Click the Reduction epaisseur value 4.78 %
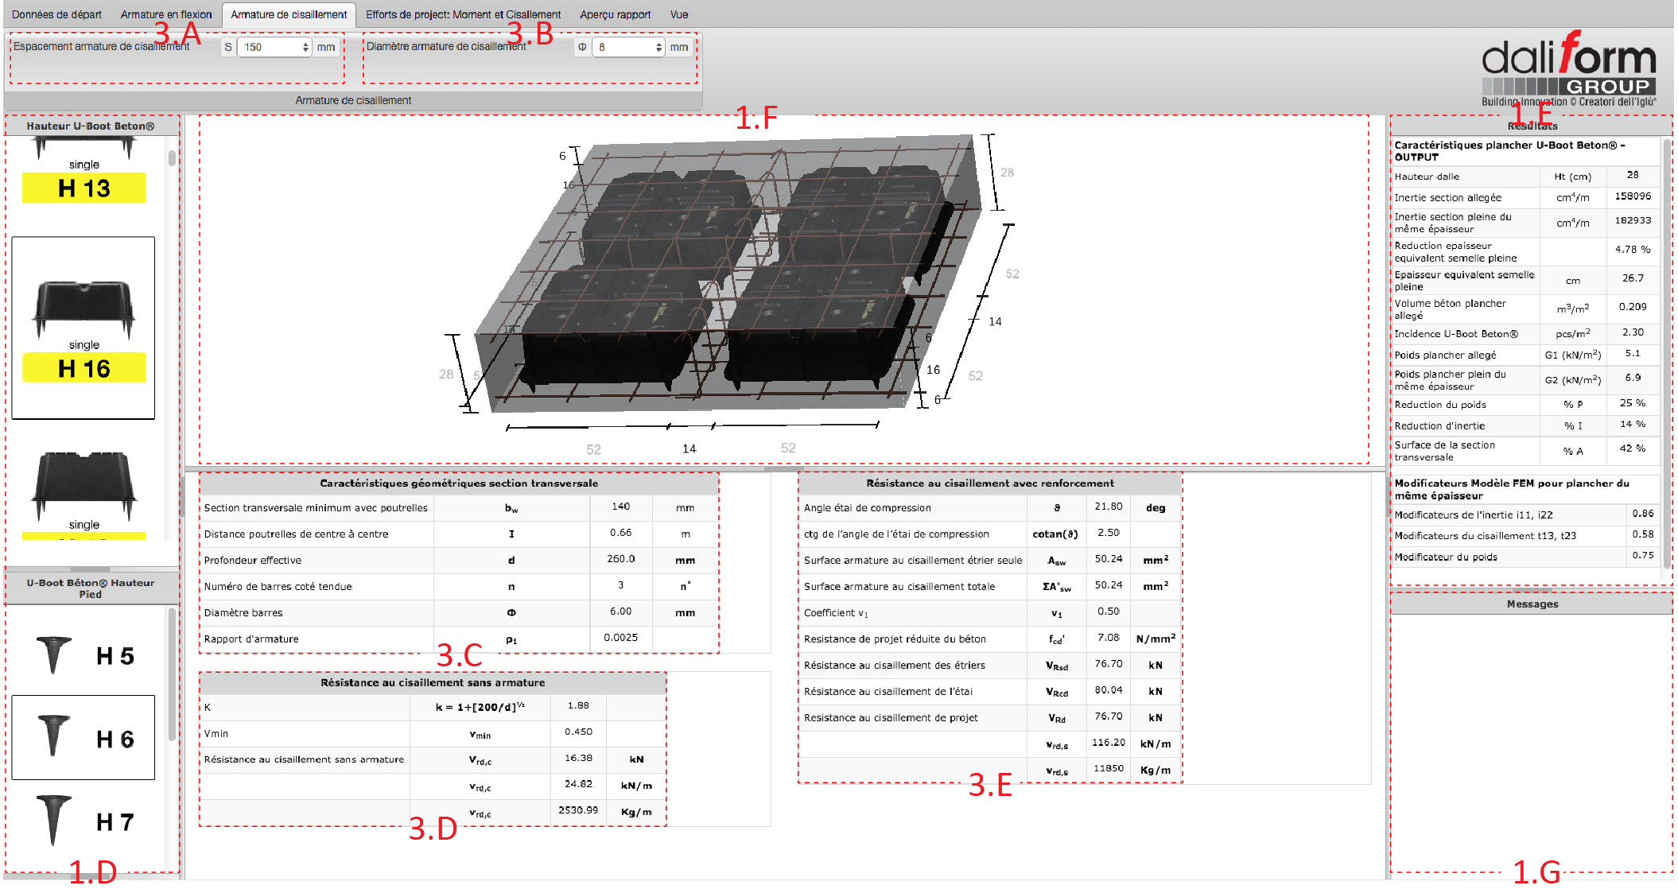Image resolution: width=1678 pixels, height=893 pixels. pyautogui.click(x=1632, y=250)
